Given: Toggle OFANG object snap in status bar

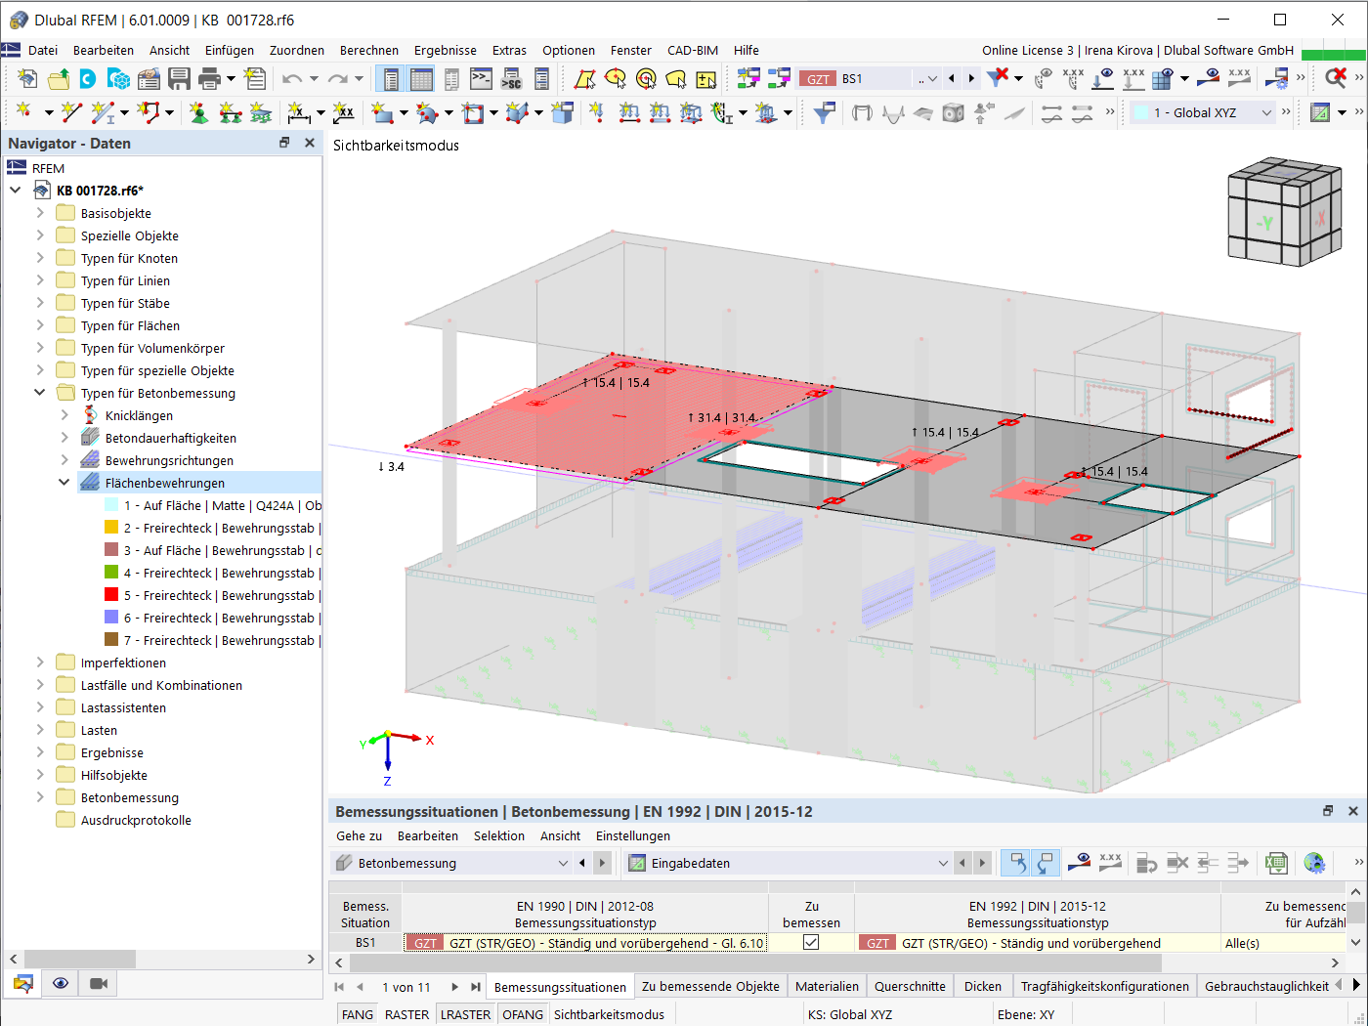Looking at the screenshot, I should (x=523, y=1014).
